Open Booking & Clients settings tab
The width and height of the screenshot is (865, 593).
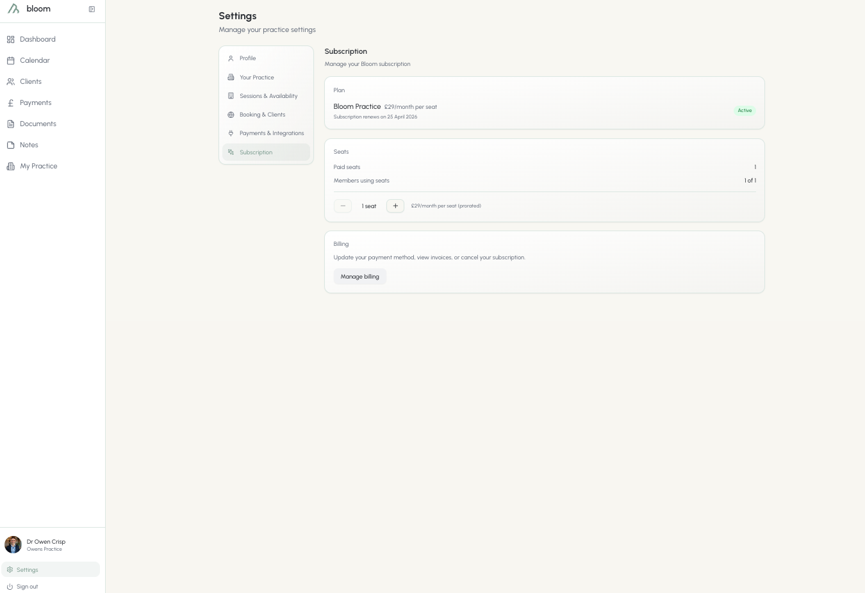coord(266,115)
